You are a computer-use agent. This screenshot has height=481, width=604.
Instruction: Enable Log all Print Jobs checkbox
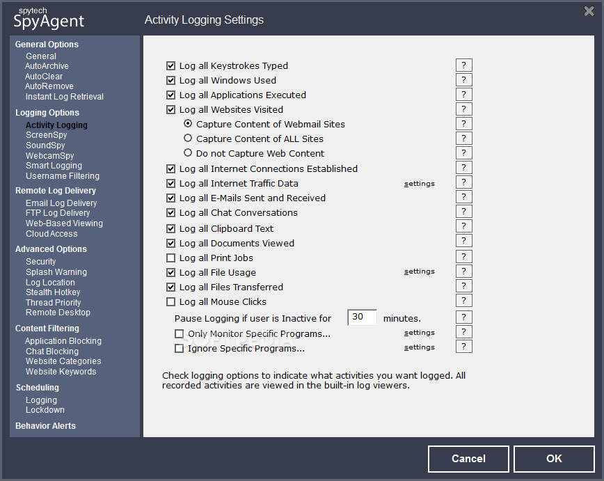coord(170,258)
